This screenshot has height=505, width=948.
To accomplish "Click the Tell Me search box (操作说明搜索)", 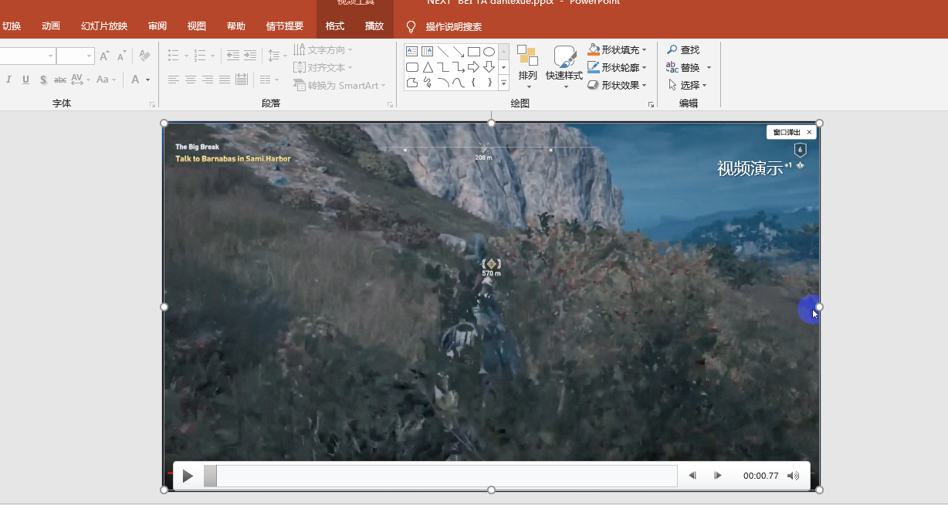I will click(x=453, y=27).
